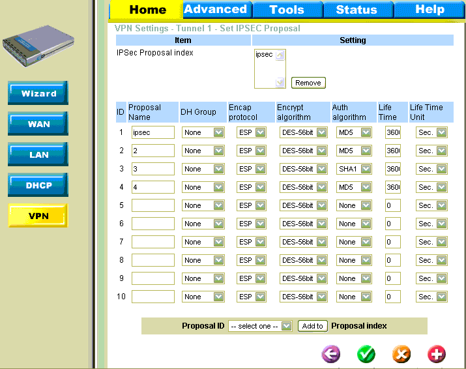Open the DHCP sidebar section
The height and width of the screenshot is (369, 466).
coord(38,185)
